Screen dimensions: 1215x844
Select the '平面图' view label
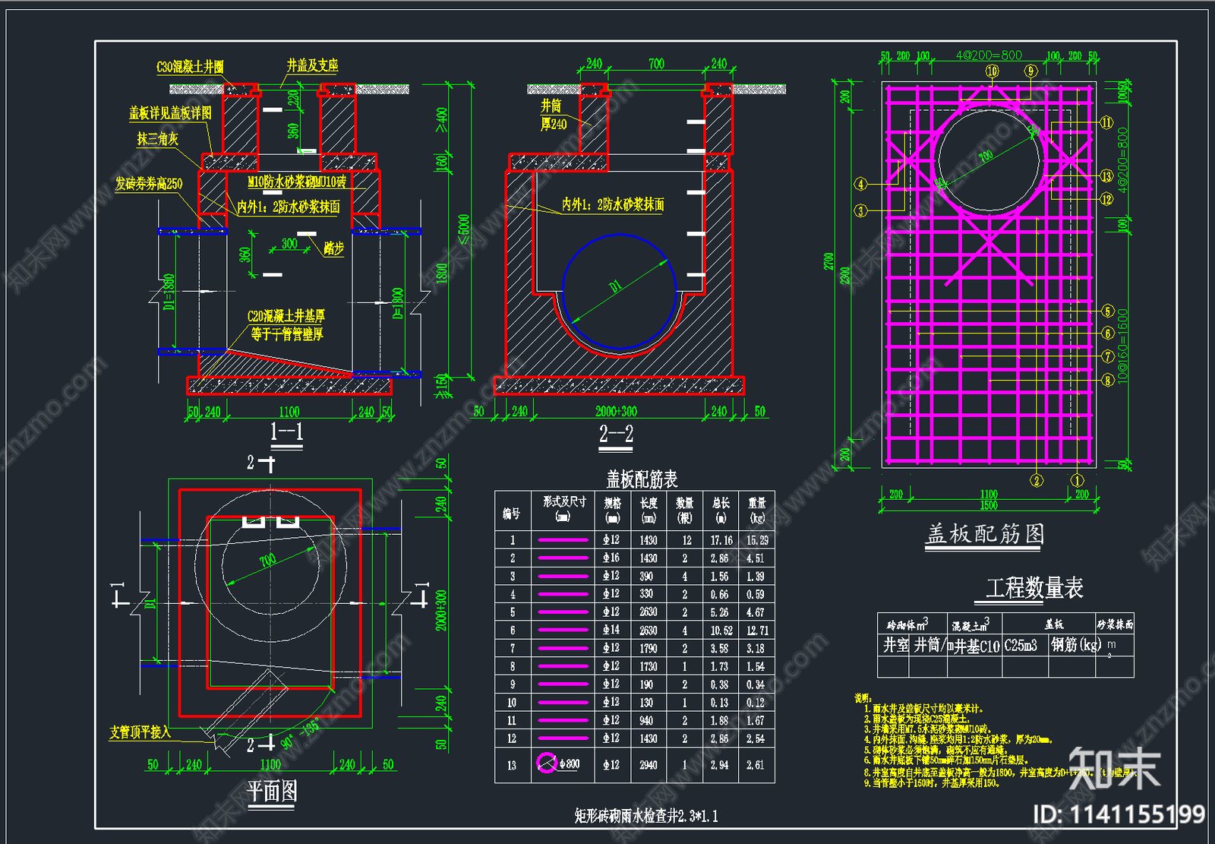coord(272,792)
